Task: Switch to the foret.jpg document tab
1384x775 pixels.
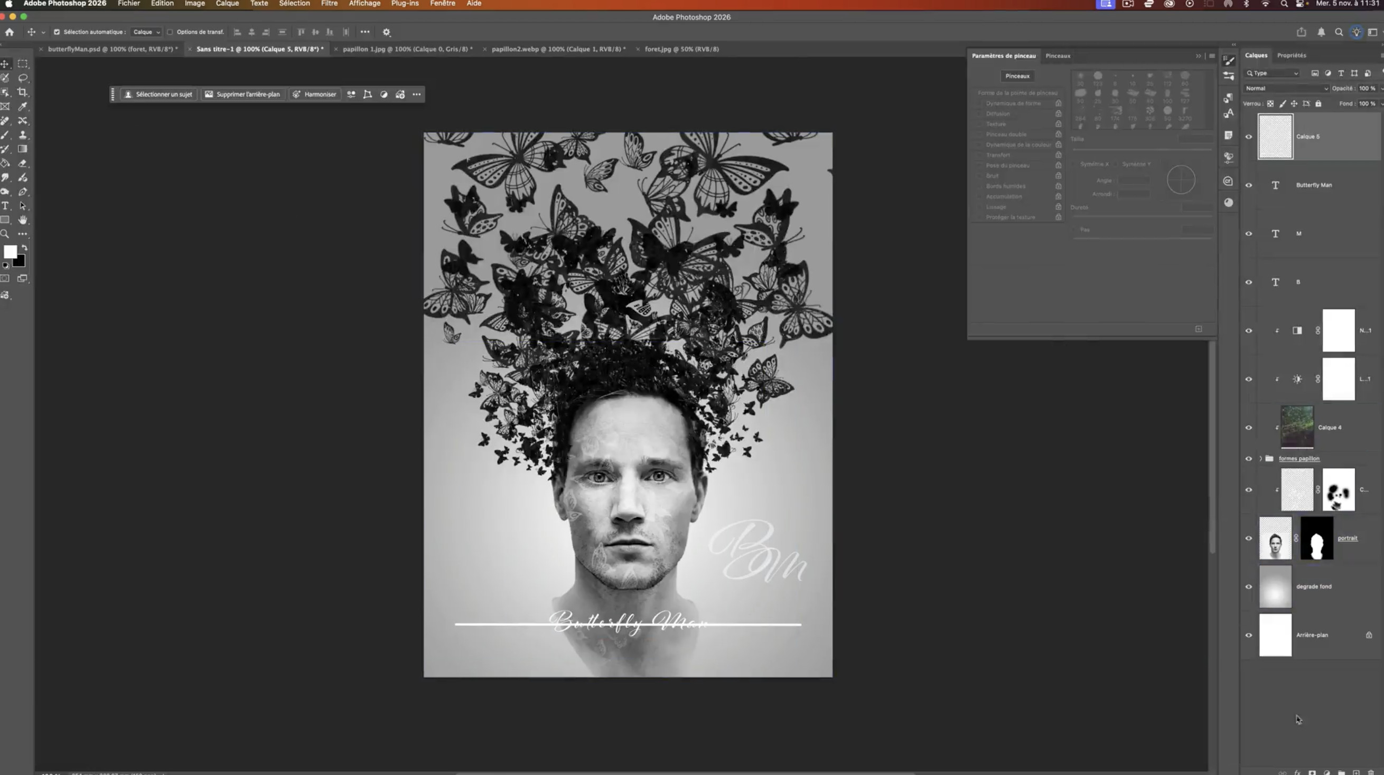Action: coord(681,49)
